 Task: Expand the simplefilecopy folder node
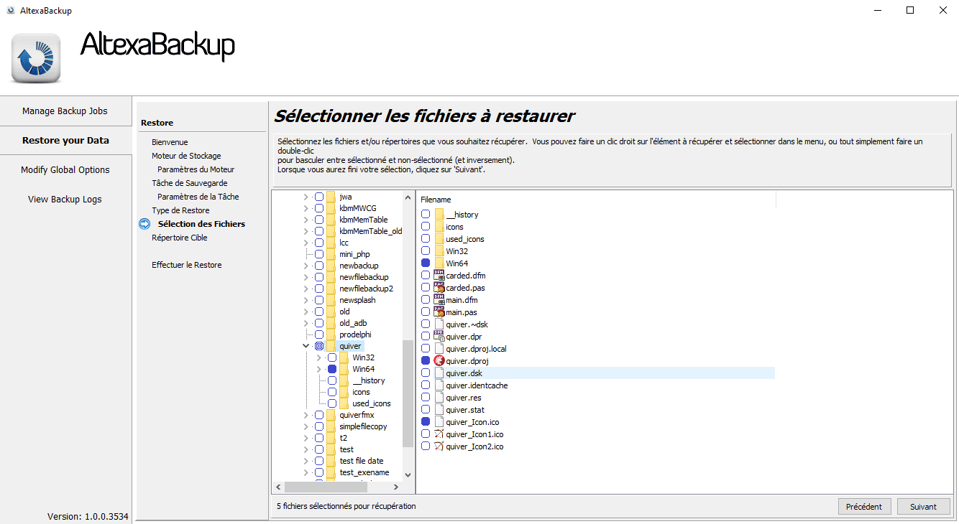click(306, 426)
